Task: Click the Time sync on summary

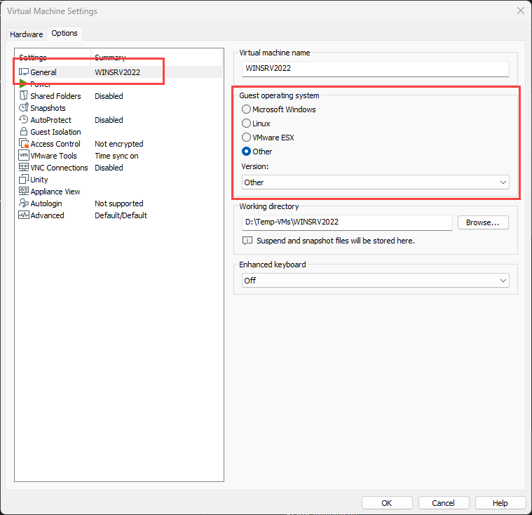Action: (117, 156)
